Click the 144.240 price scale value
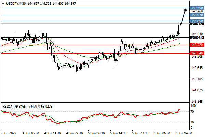 [197, 34]
